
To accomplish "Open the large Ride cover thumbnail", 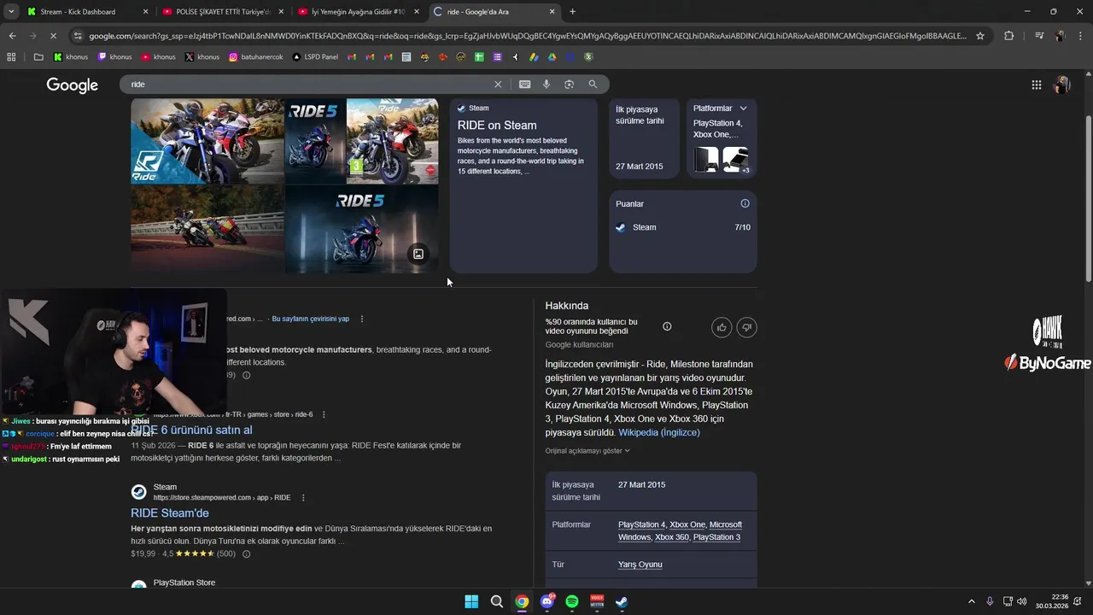I will tap(207, 142).
